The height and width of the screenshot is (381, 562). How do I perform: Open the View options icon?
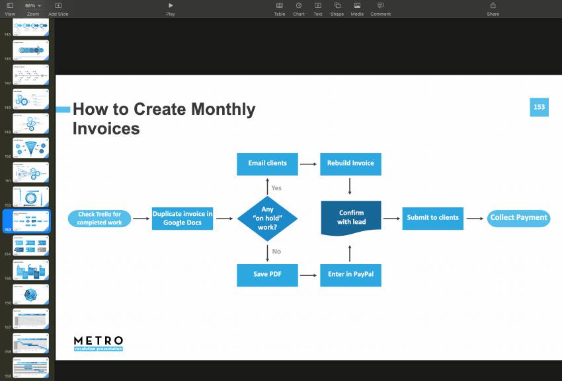click(10, 5)
